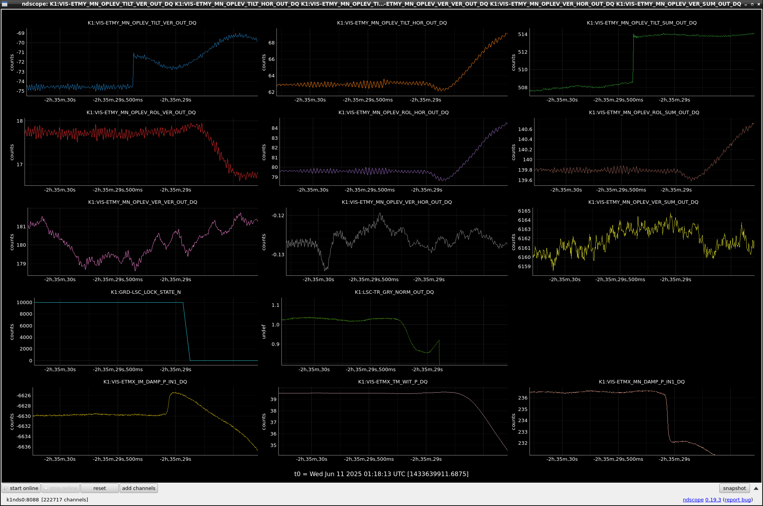Select the ROL_VER_OUT_DQ plot title
The height and width of the screenshot is (506, 763).
(141, 112)
